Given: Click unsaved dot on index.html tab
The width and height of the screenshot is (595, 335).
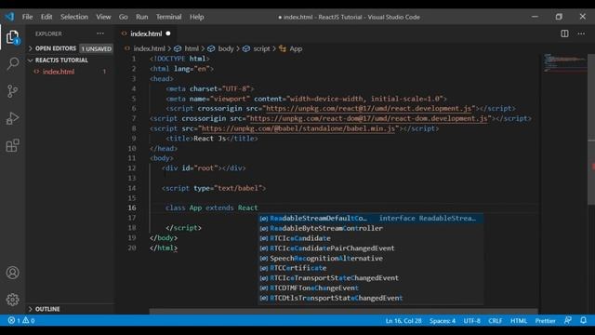Looking at the screenshot, I should (168, 33).
